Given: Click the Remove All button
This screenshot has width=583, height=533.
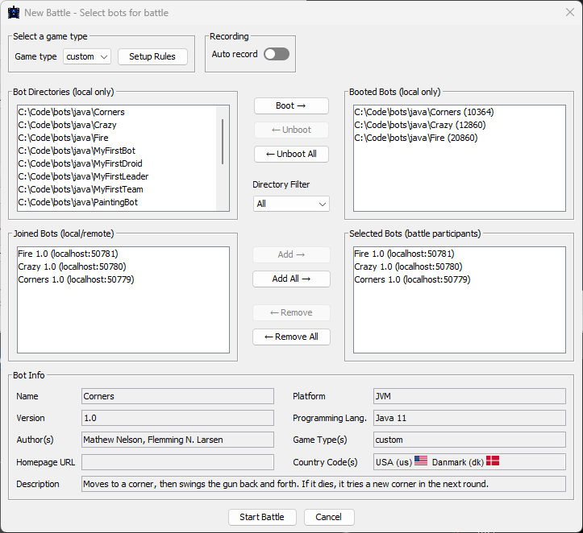Looking at the screenshot, I should tap(291, 337).
